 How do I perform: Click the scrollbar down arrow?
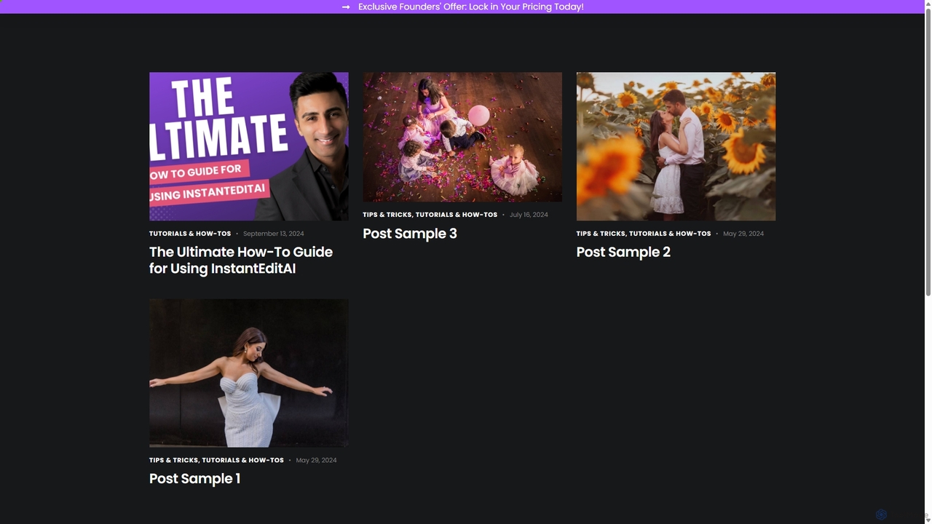[928, 519]
